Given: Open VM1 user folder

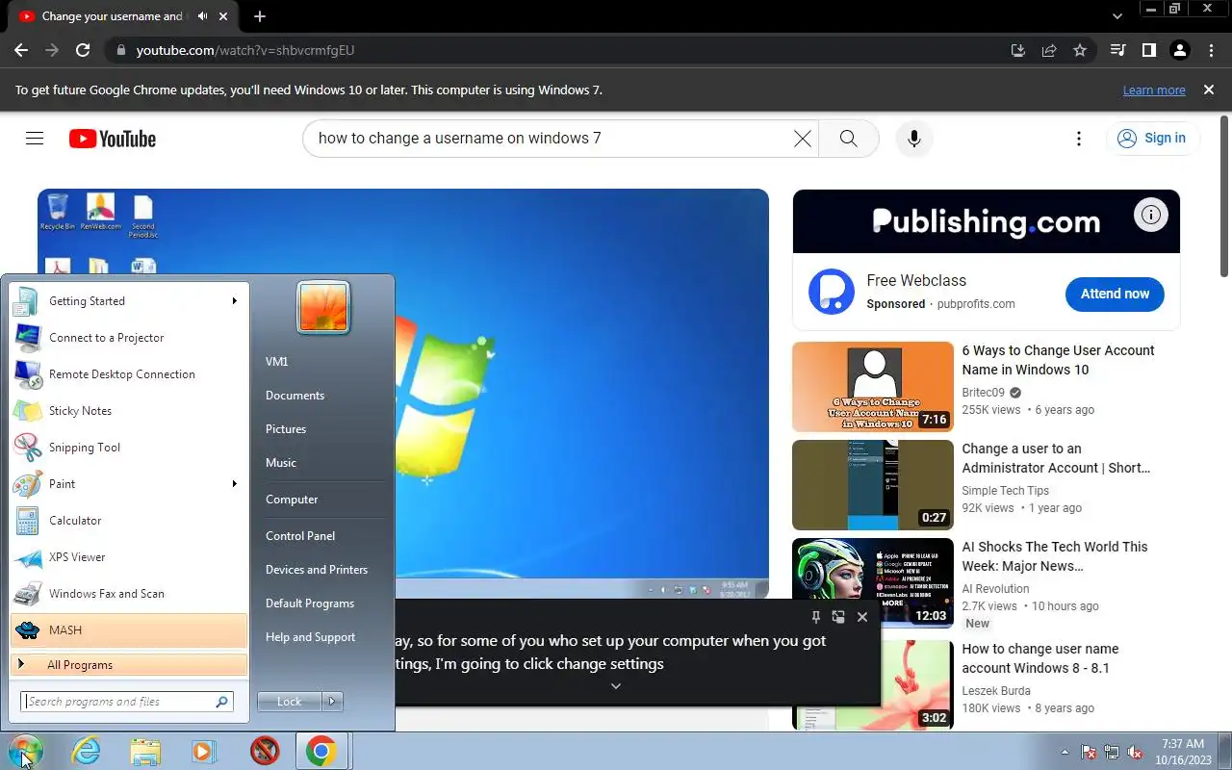Looking at the screenshot, I should 277,362.
